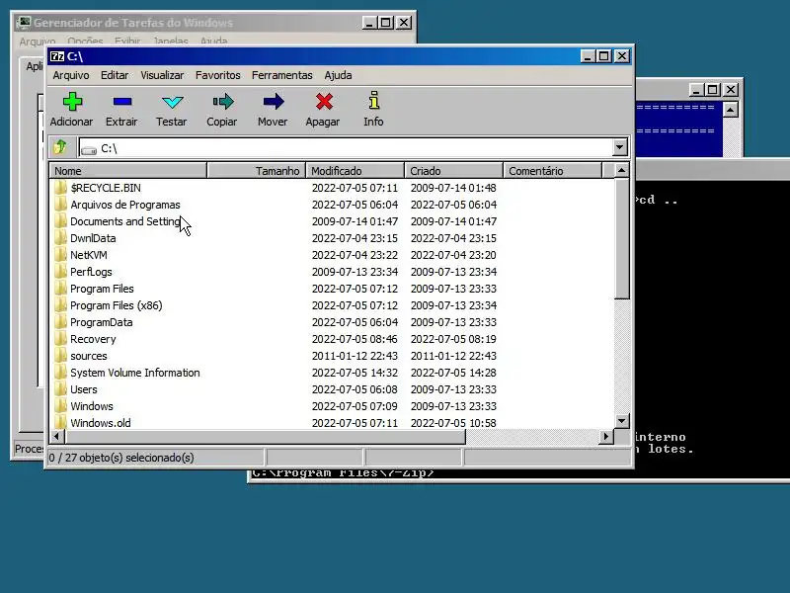Select the Users folder icon
Screen dimensions: 790x593
coord(60,389)
